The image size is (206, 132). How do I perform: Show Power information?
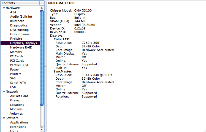click(x=15, y=69)
